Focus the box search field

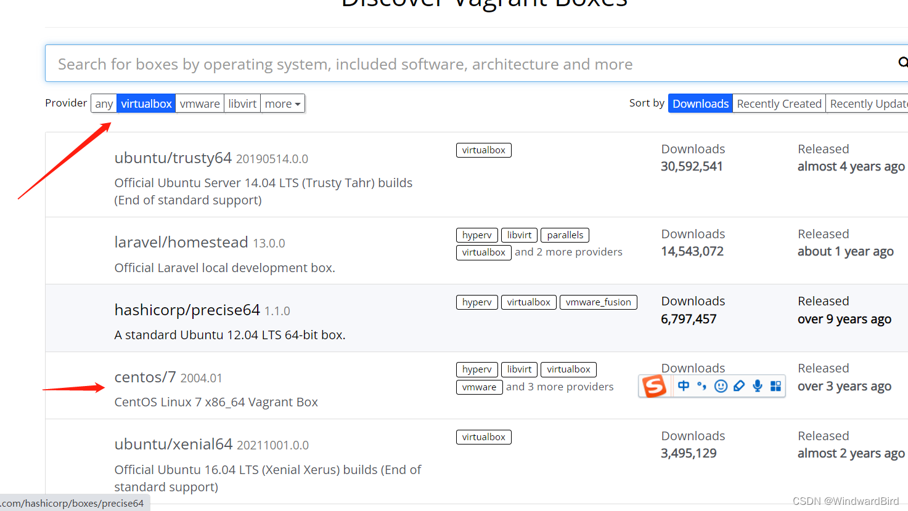476,63
